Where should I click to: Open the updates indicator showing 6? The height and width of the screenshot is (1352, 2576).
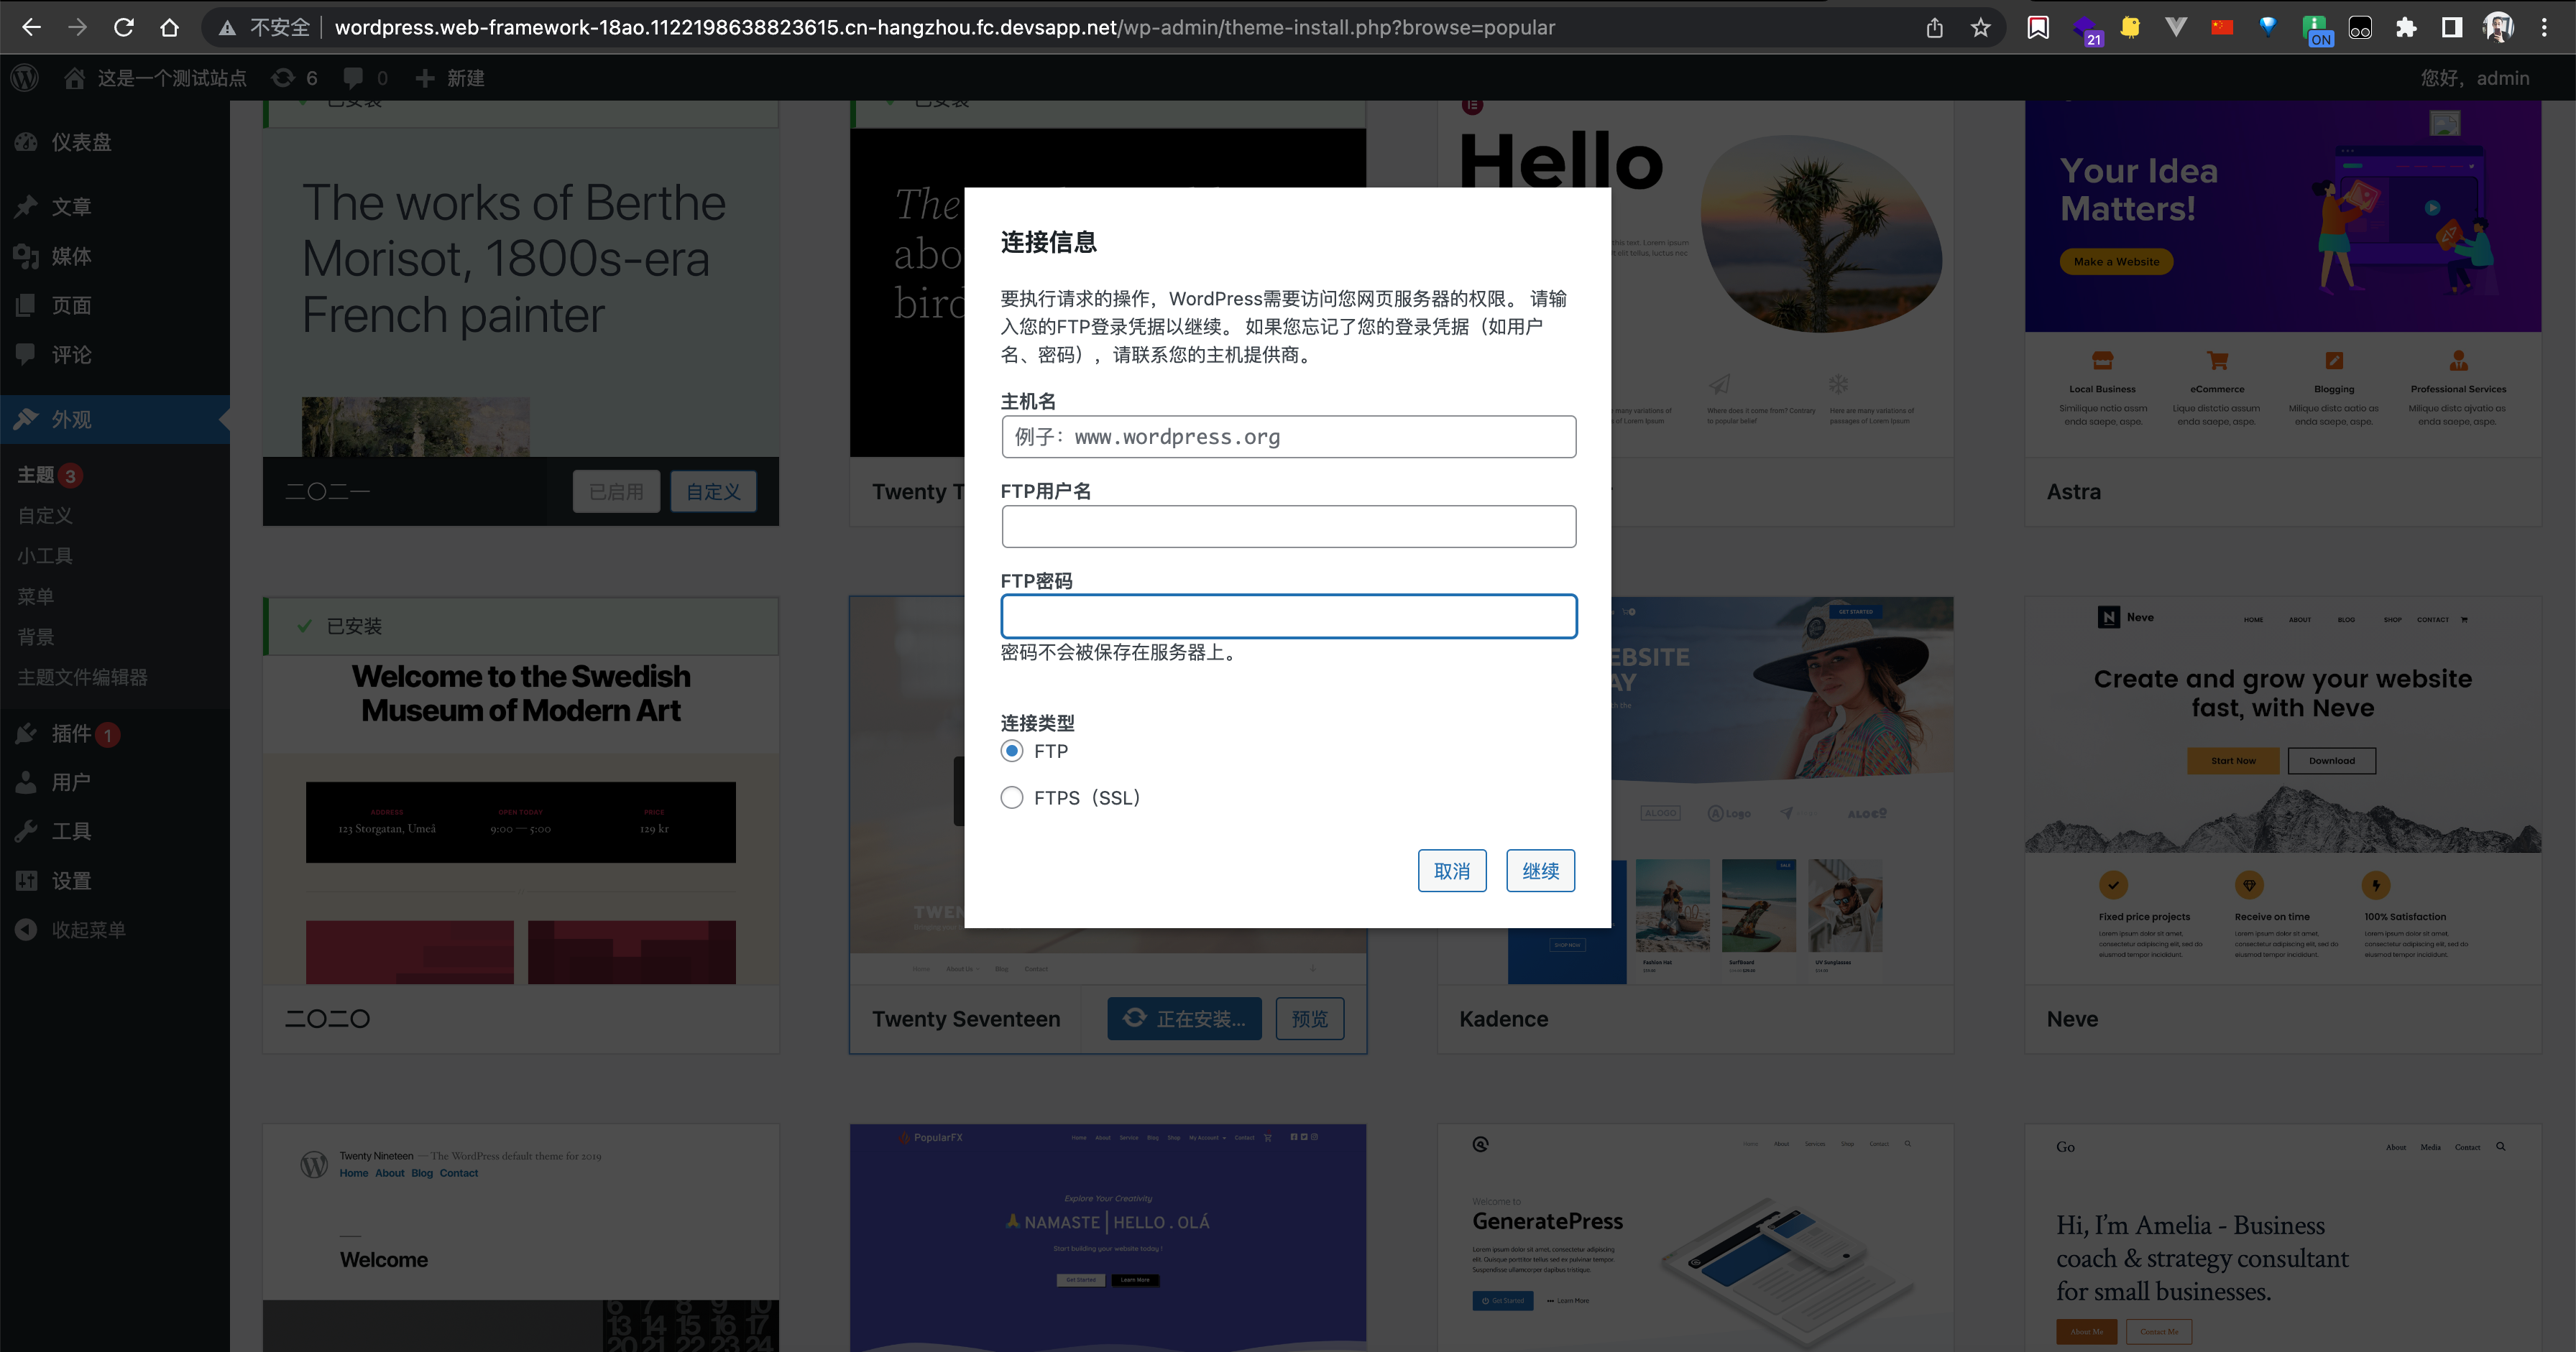point(295,77)
